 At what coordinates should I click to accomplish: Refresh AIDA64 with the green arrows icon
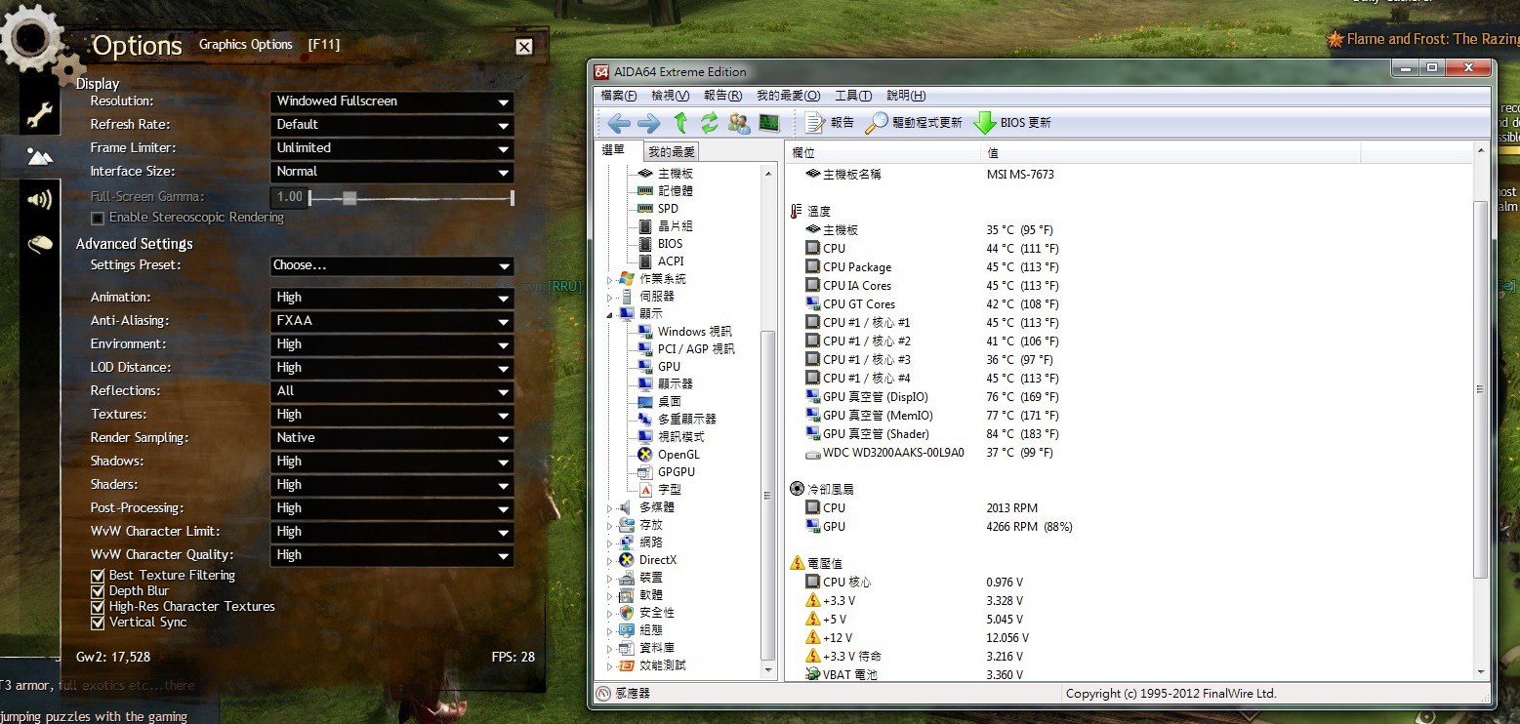710,123
